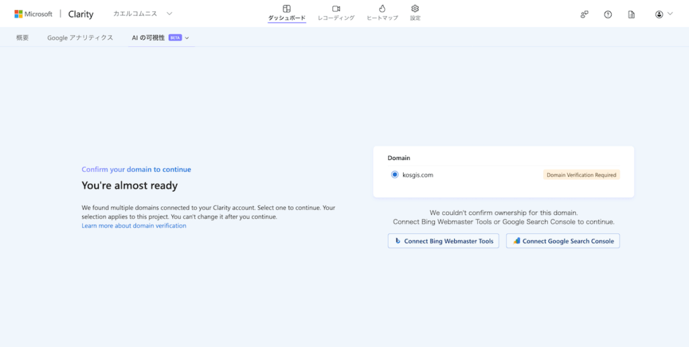Viewport: 689px width, 347px height.
Task: Click the Domain label in the card
Action: 398,157
